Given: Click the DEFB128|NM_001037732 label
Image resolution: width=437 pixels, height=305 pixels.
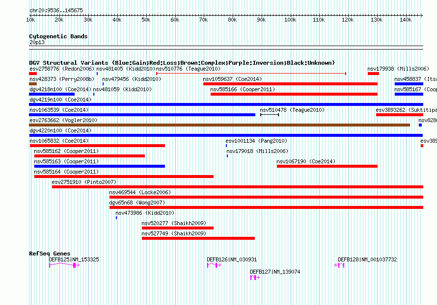Looking at the screenshot, I should tap(367, 259).
